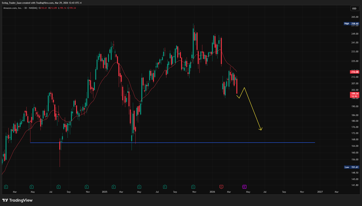Click the 141.80 price axis label
This screenshot has height=206, width=362.
pos(355,185)
